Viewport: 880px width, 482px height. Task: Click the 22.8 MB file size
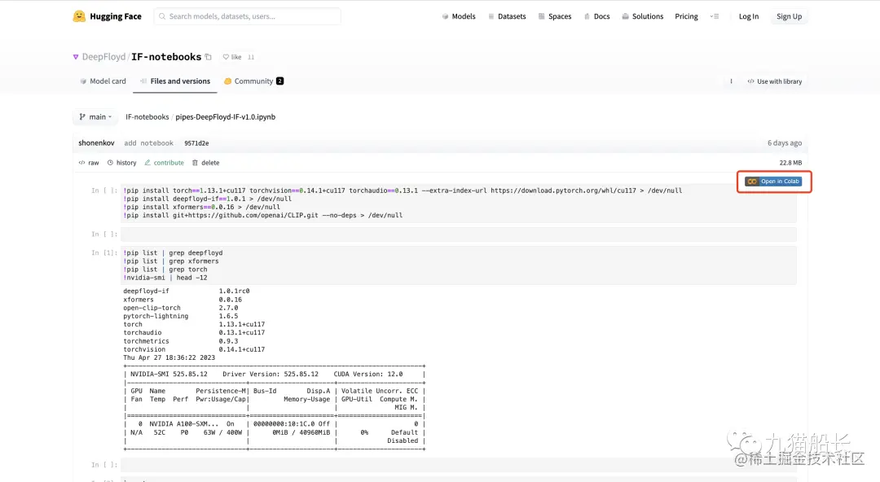point(790,163)
